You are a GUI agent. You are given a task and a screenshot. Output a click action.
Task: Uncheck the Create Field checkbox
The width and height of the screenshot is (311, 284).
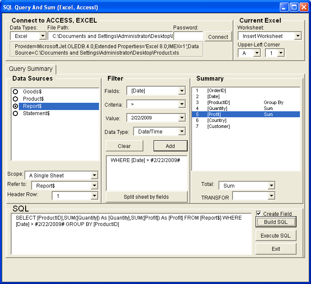pos(259,214)
